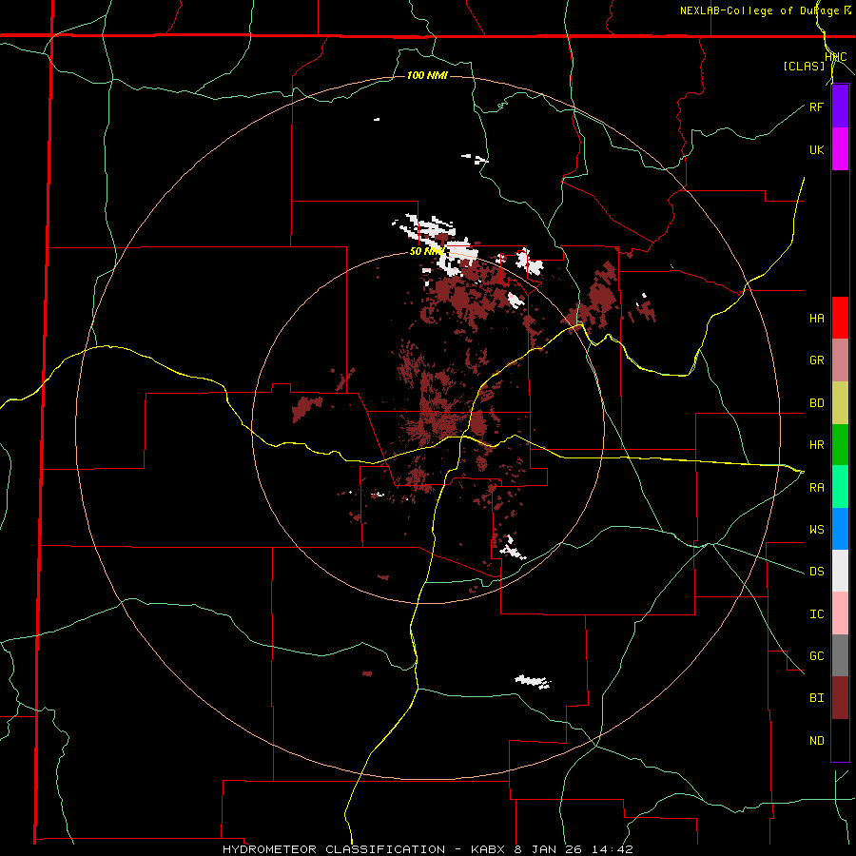Pick the green HR color swatch
This screenshot has height=856, width=856.
click(840, 444)
